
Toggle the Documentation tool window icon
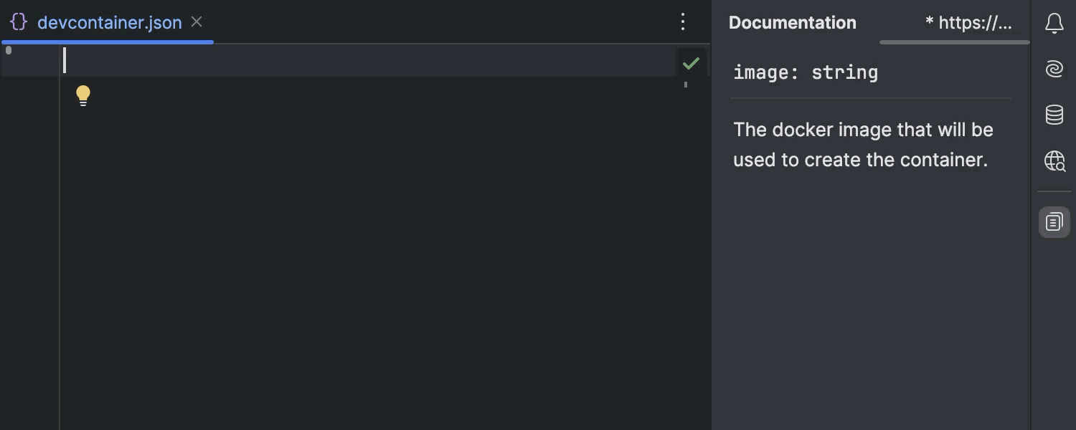click(1054, 222)
